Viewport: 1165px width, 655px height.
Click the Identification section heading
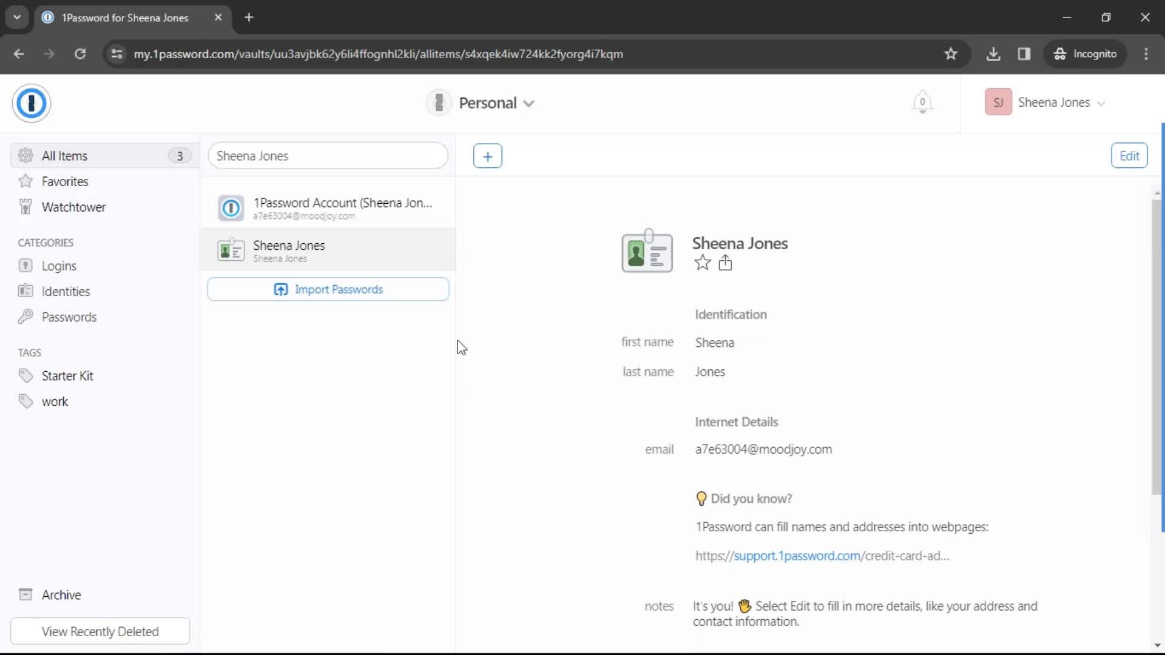point(731,315)
